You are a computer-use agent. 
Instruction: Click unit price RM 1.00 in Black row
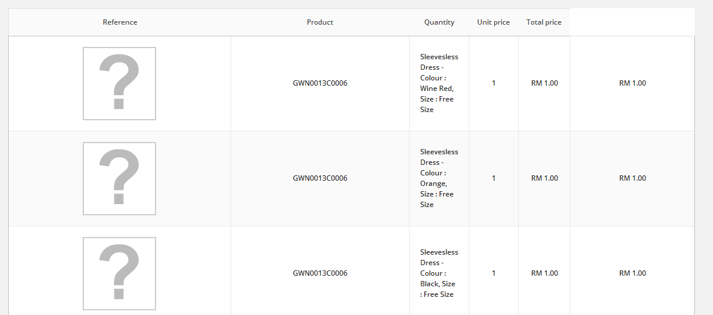[544, 273]
